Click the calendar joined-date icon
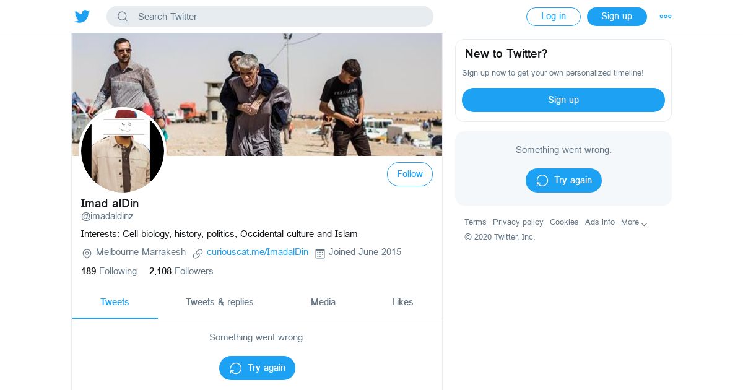This screenshot has height=390, width=743. 320,253
